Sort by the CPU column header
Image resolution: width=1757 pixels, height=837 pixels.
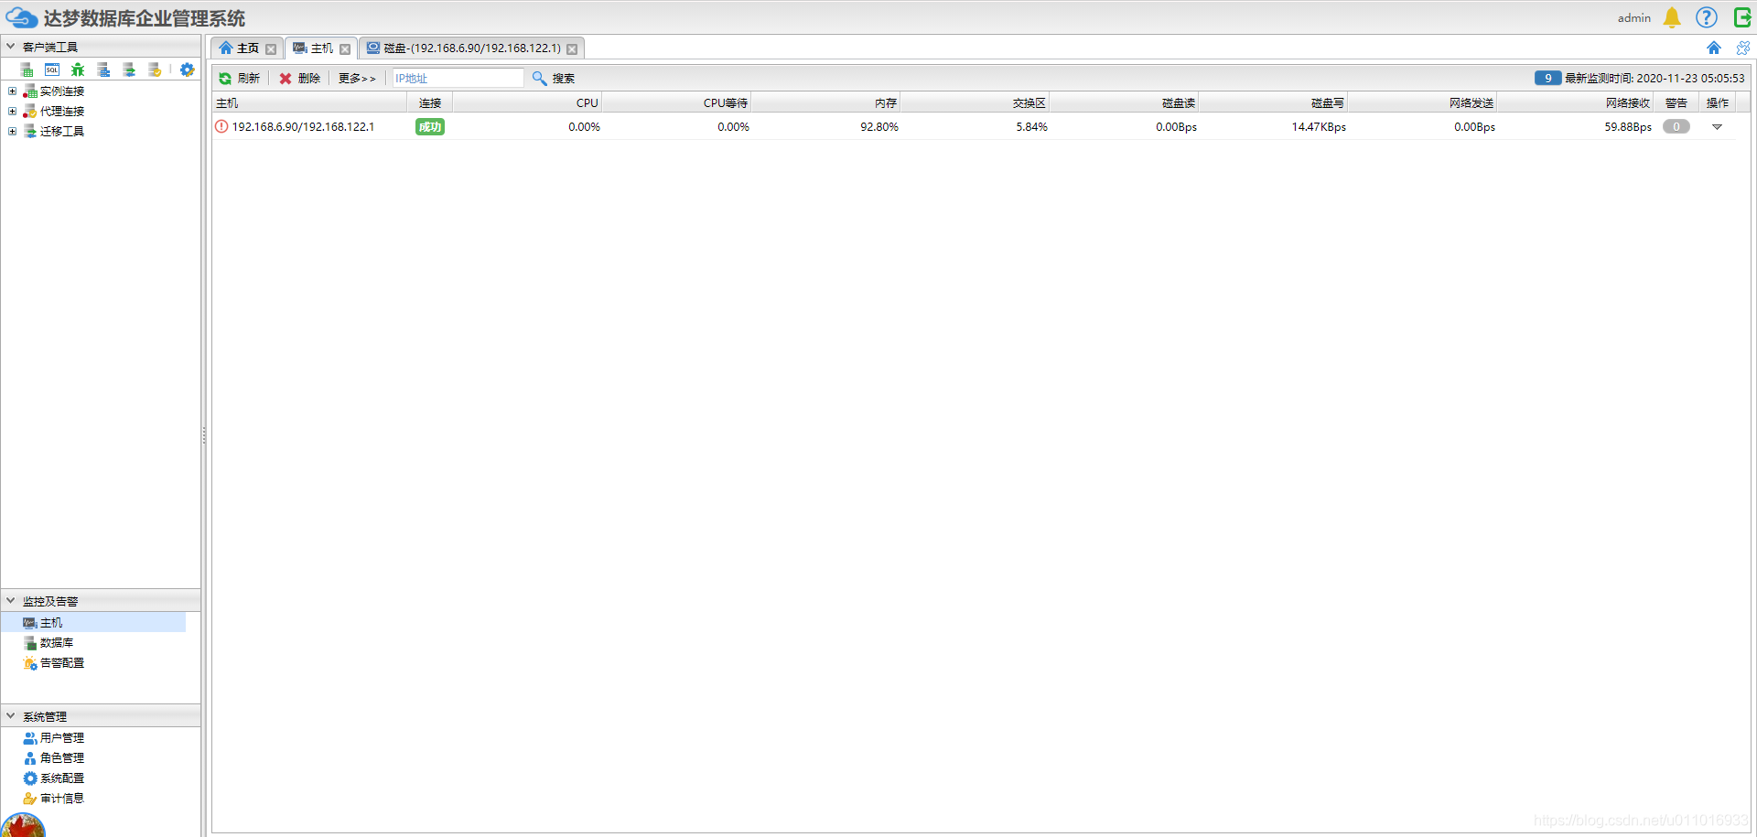pyautogui.click(x=527, y=102)
